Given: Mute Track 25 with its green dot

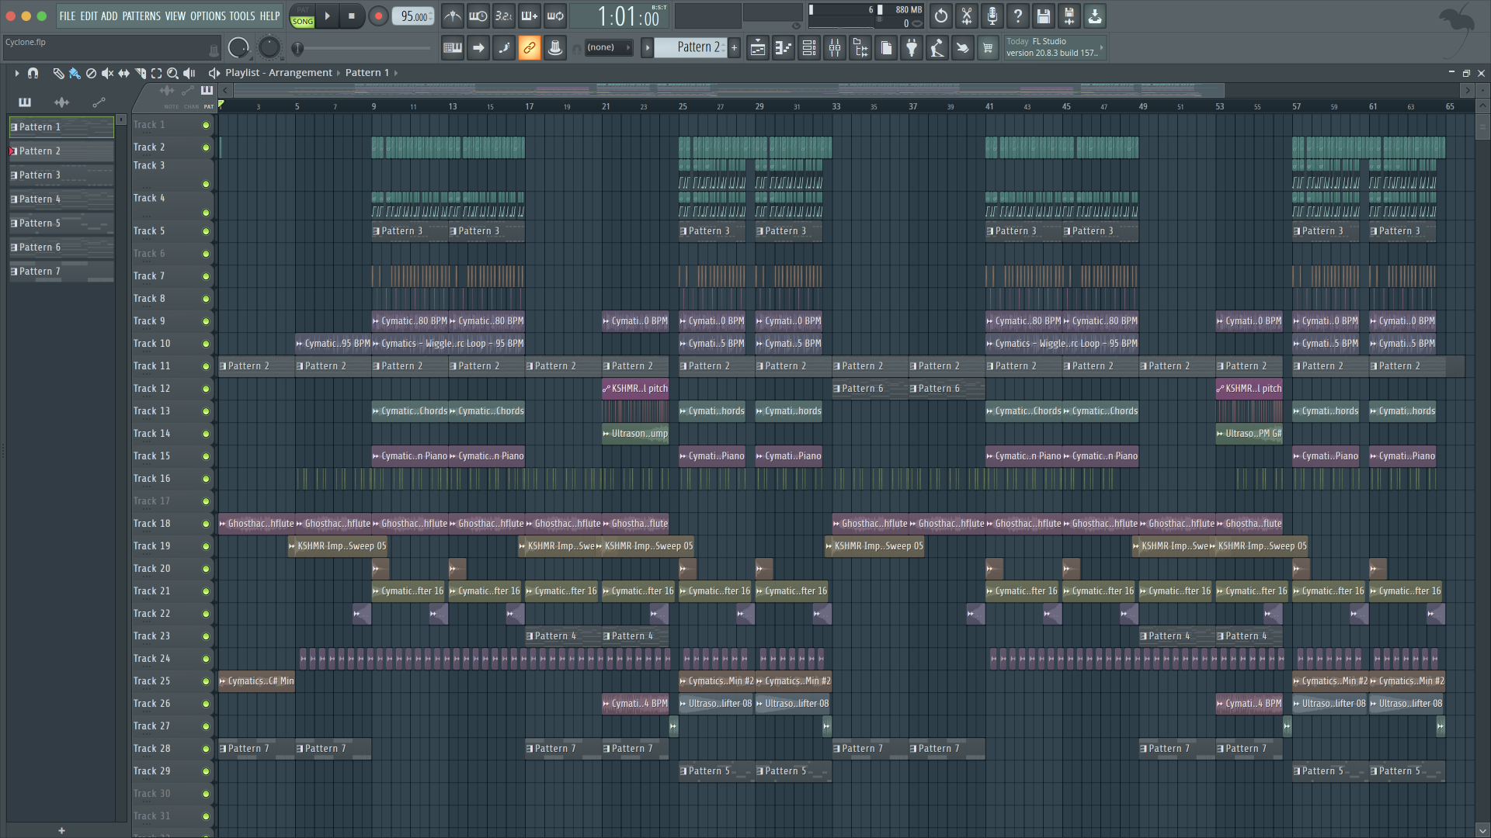Looking at the screenshot, I should pyautogui.click(x=206, y=681).
